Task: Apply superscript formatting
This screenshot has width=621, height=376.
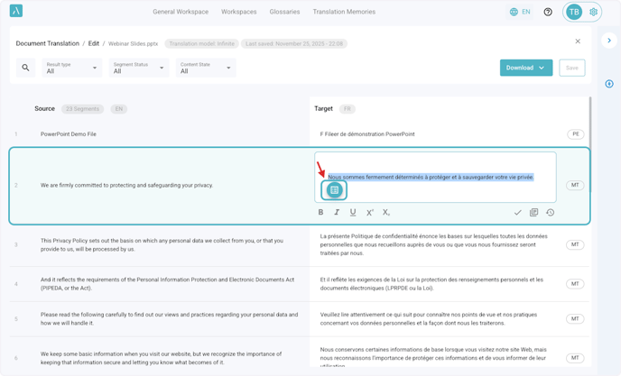Action: 369,213
